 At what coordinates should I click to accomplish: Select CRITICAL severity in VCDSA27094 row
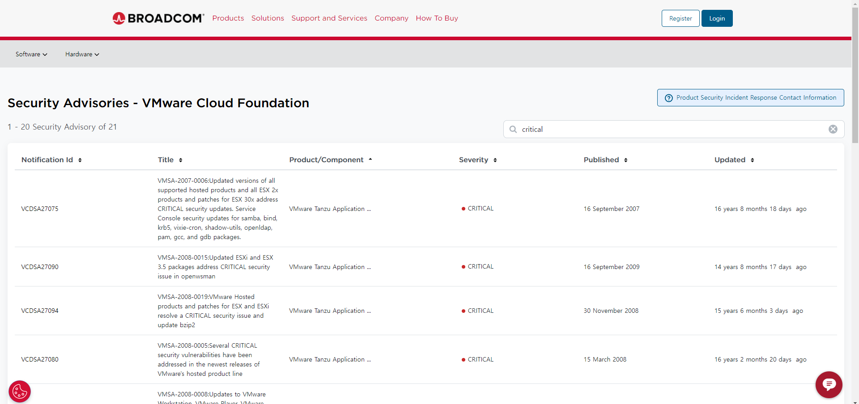pyautogui.click(x=477, y=311)
